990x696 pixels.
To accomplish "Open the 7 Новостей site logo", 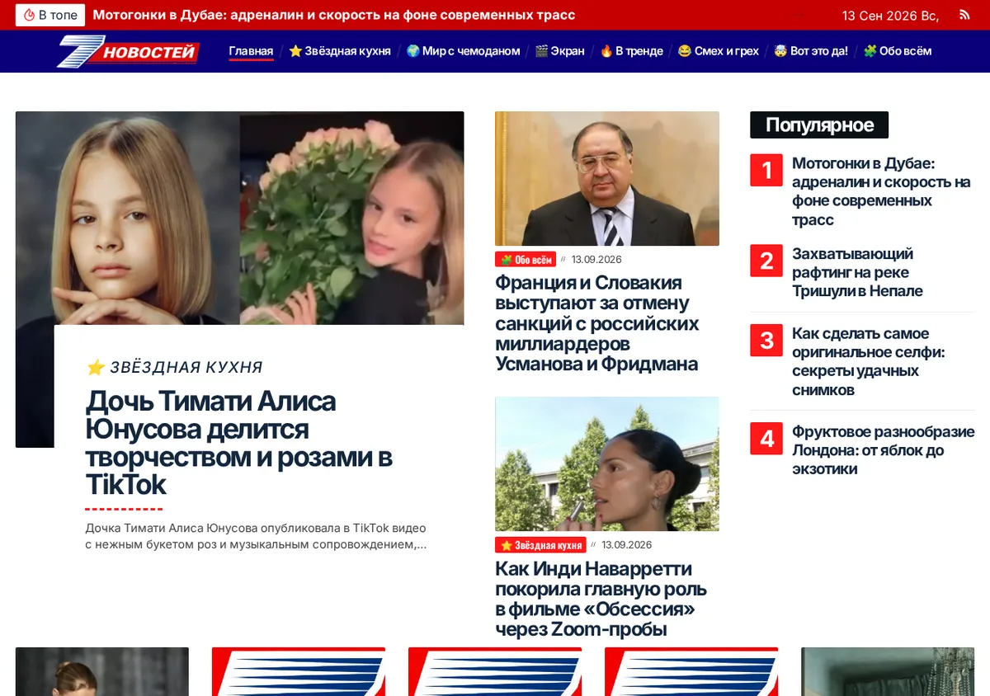I will click(129, 52).
